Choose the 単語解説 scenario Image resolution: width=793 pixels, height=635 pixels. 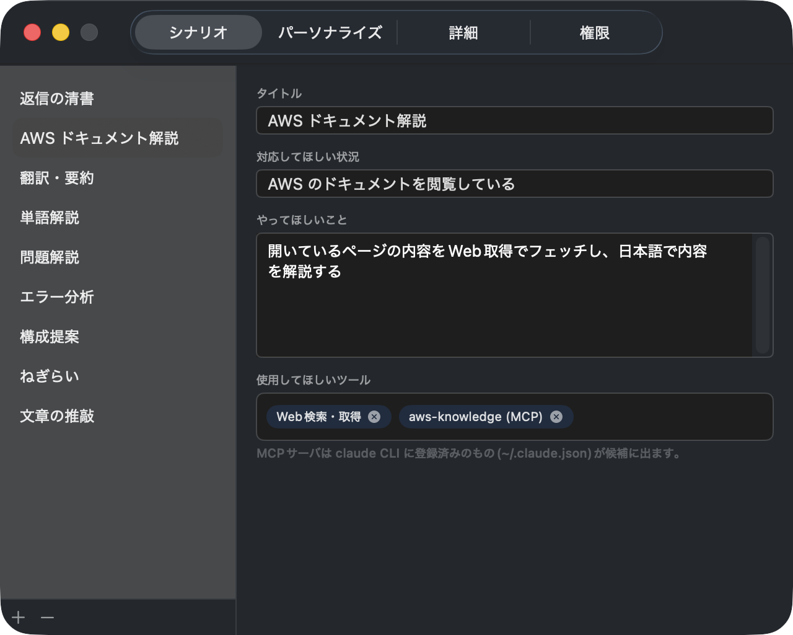[x=118, y=218]
